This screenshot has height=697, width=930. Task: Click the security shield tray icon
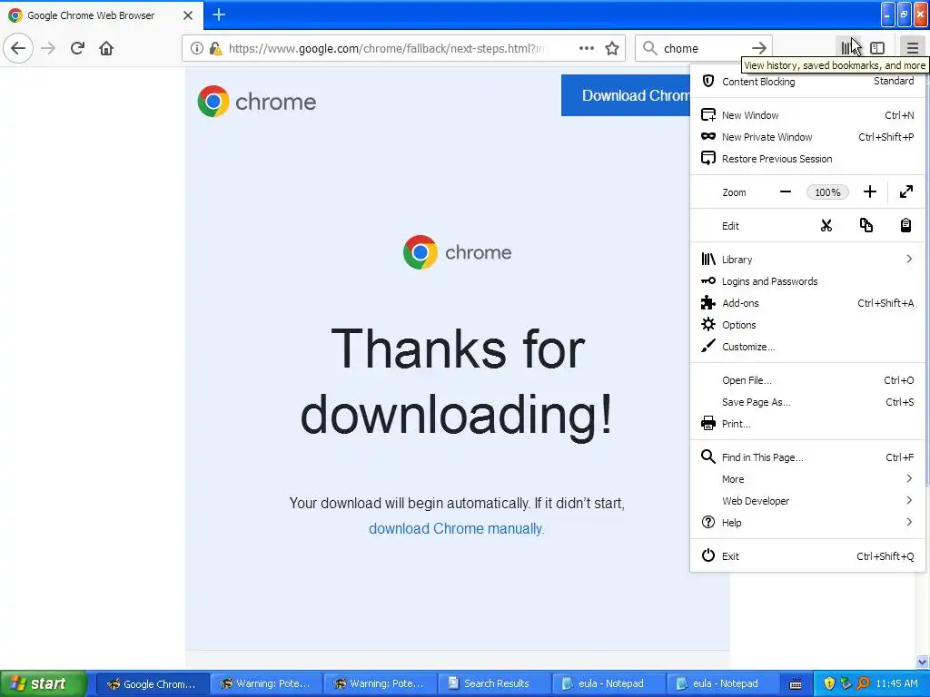829,684
